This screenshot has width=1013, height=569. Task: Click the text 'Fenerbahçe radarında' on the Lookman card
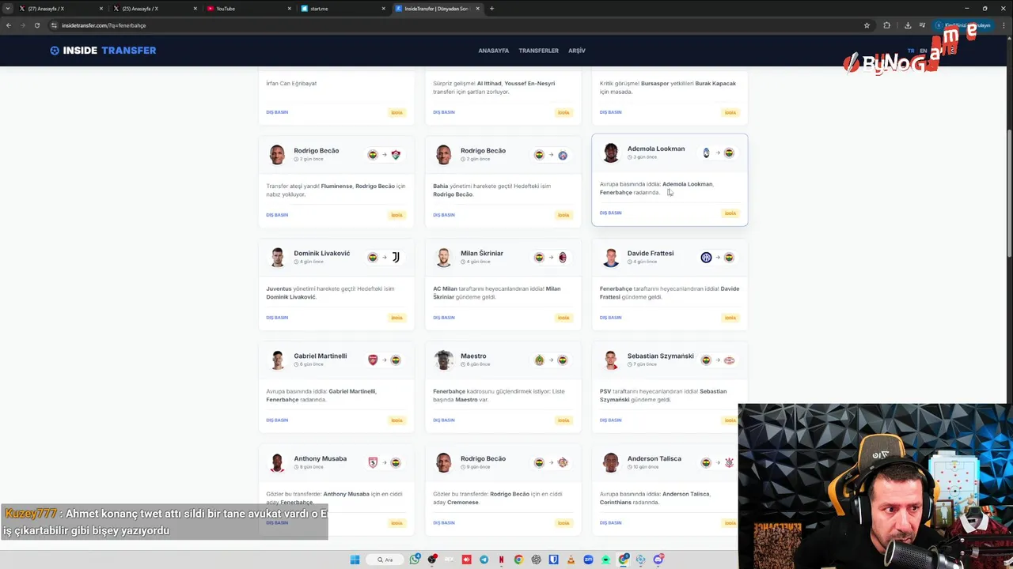pyautogui.click(x=628, y=192)
